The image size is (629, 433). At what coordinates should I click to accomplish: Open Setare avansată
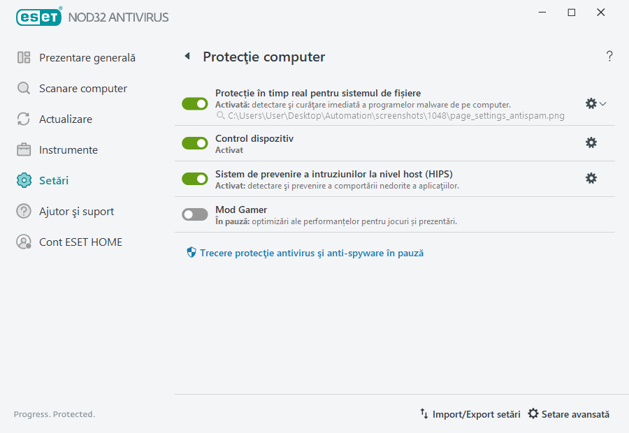(x=574, y=414)
